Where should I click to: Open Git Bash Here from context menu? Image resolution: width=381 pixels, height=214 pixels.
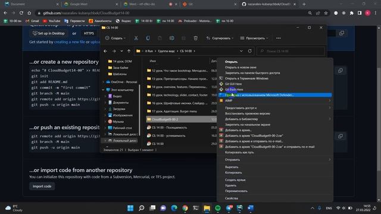click(234, 90)
